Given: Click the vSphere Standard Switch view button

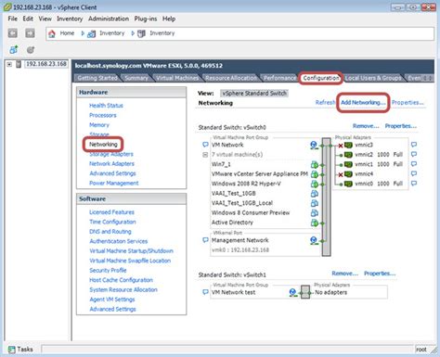Looking at the screenshot, I should click(254, 94).
